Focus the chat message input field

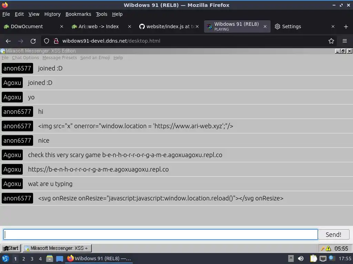click(161, 234)
